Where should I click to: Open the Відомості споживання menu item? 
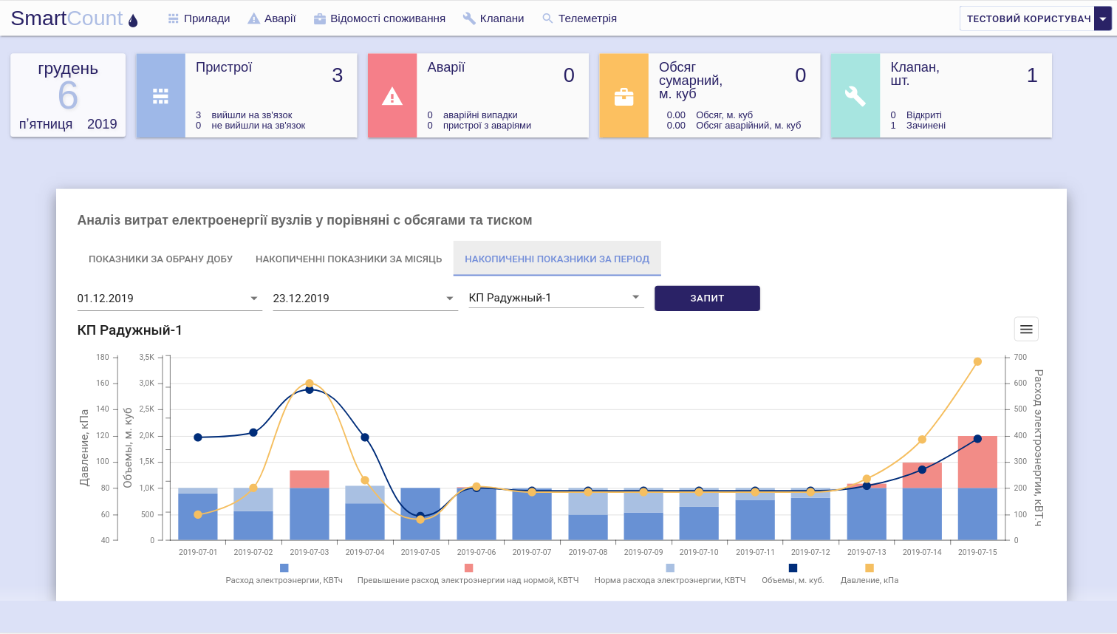coord(380,18)
